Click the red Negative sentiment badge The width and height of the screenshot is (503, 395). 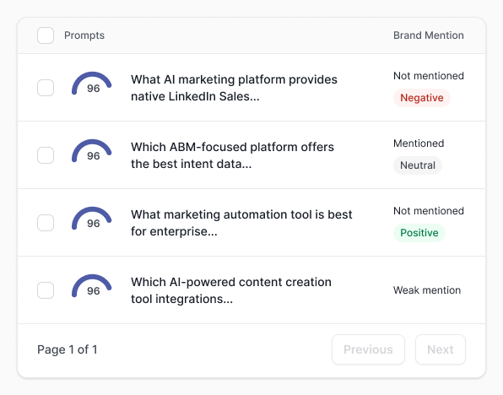tap(422, 98)
